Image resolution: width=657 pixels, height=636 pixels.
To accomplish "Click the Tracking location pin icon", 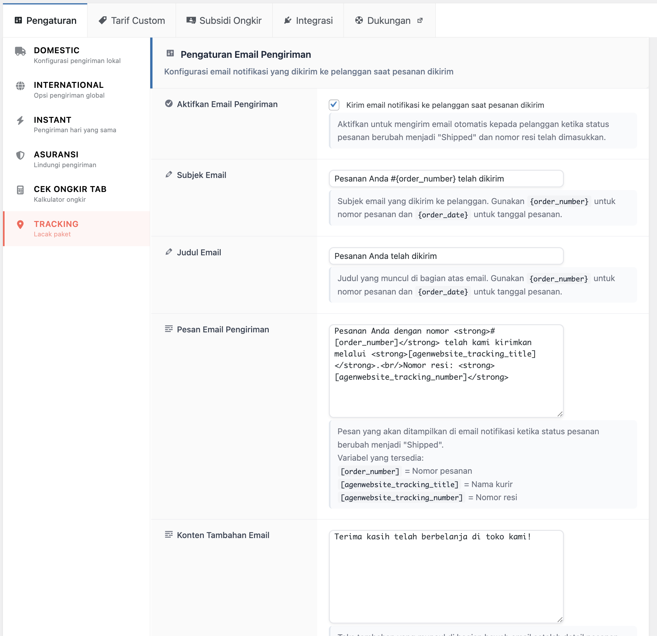I will [x=20, y=225].
